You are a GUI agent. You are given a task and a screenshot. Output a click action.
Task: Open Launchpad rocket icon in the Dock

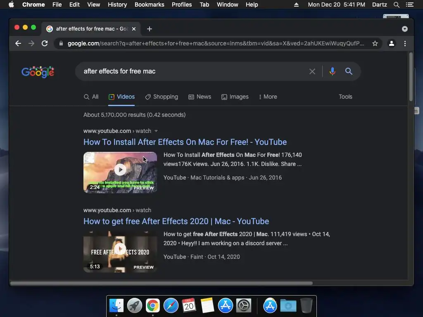[135, 306]
